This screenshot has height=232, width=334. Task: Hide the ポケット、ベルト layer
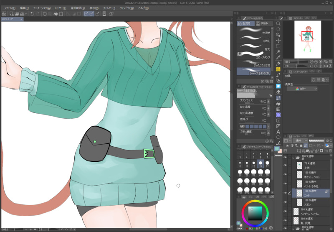click(x=286, y=175)
